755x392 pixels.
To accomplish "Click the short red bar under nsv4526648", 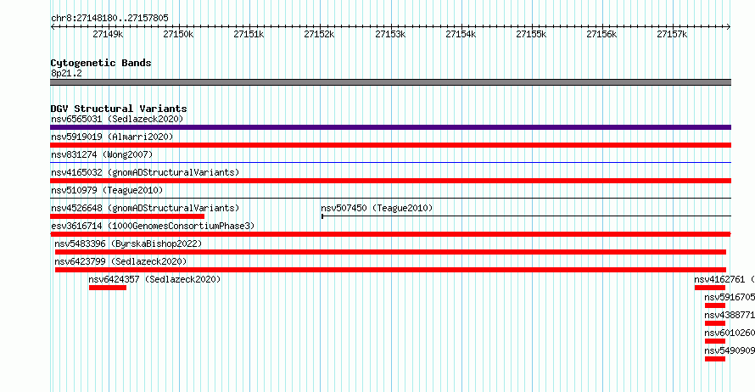I will 127,216.
